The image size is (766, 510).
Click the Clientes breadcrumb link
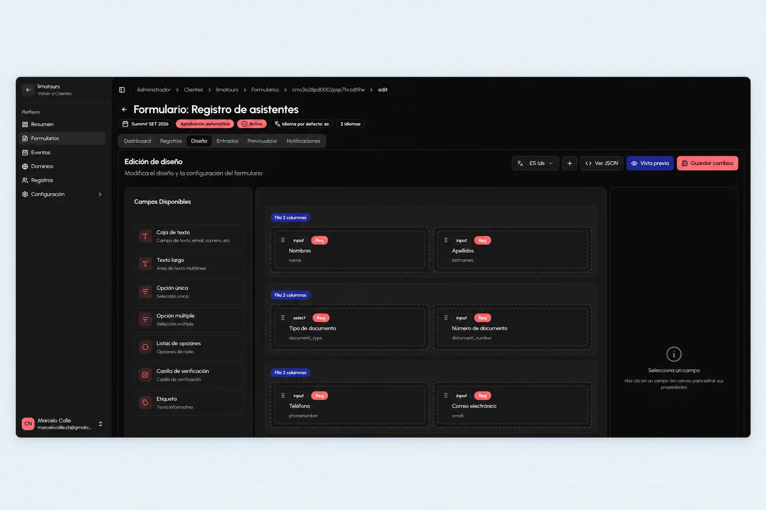[x=194, y=90]
